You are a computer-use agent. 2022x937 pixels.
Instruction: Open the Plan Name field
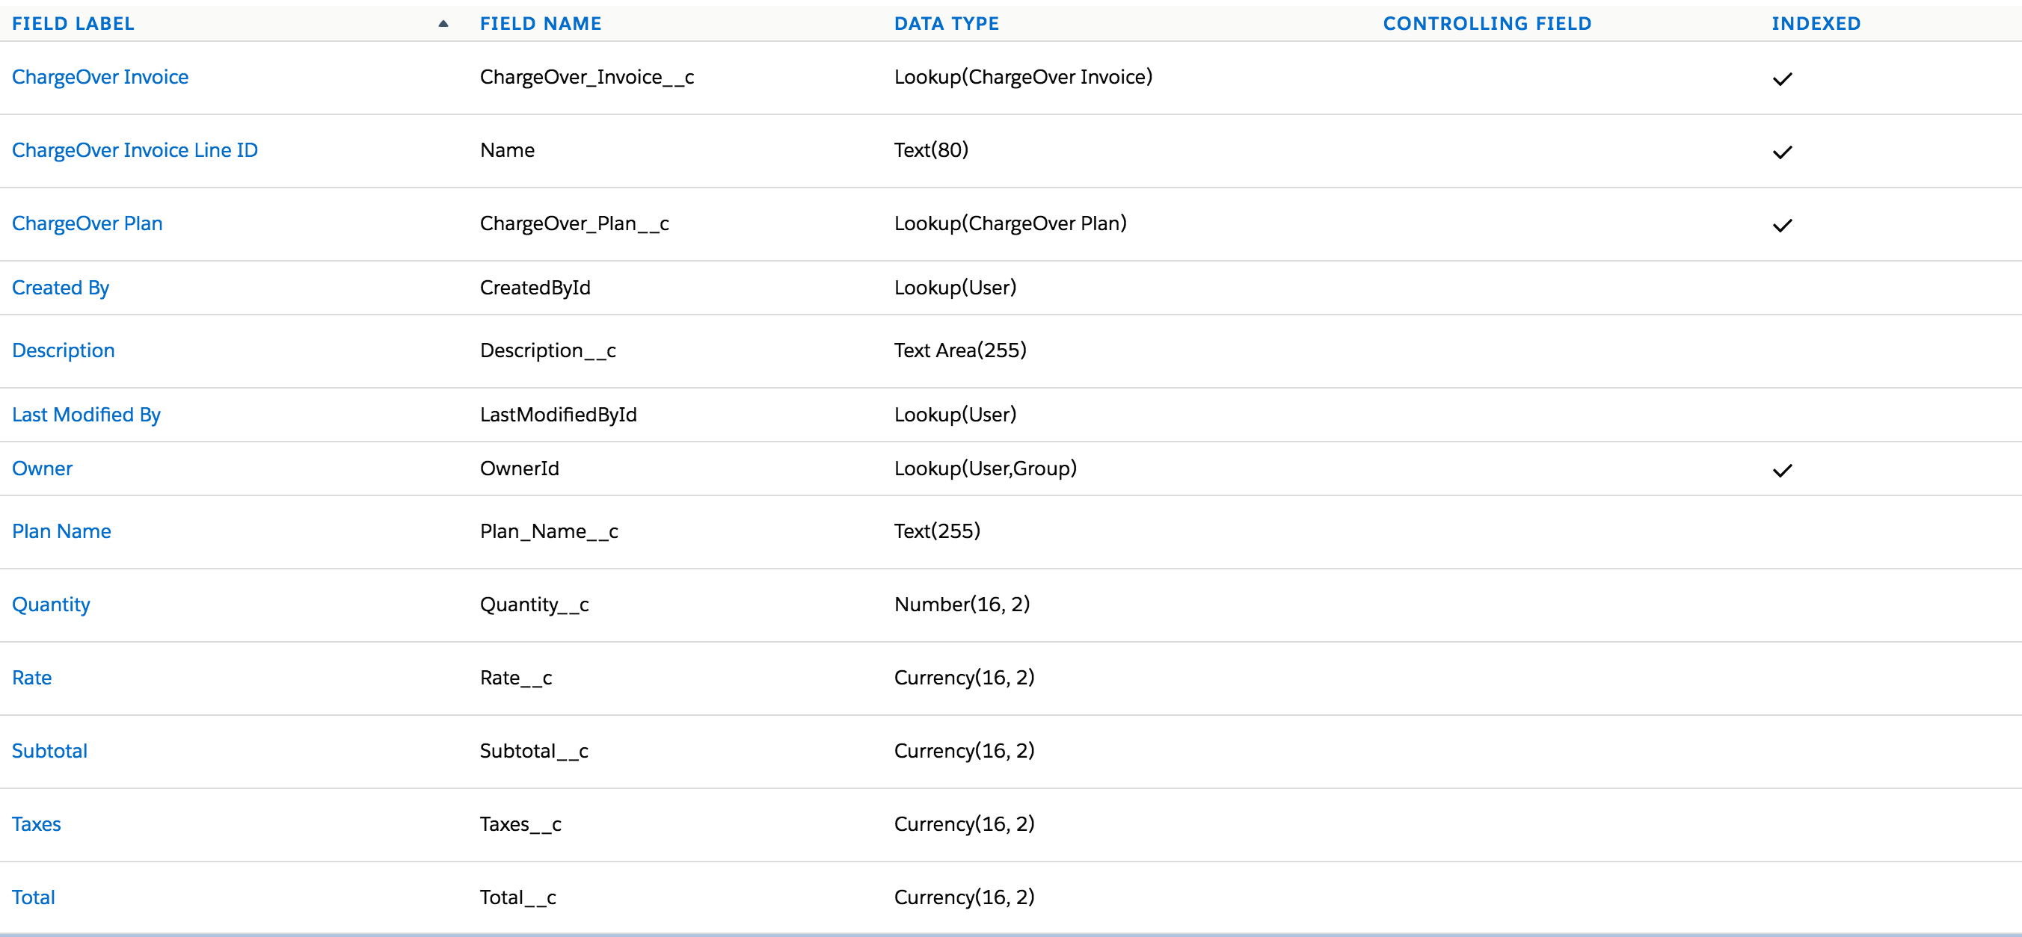pyautogui.click(x=61, y=531)
